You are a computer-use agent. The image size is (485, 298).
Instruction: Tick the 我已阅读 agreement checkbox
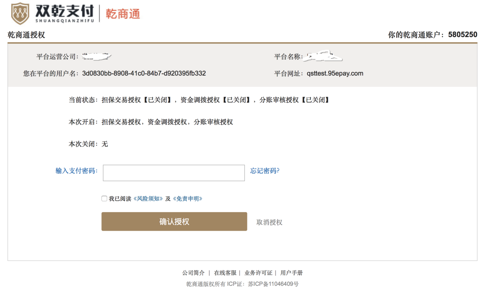point(104,199)
